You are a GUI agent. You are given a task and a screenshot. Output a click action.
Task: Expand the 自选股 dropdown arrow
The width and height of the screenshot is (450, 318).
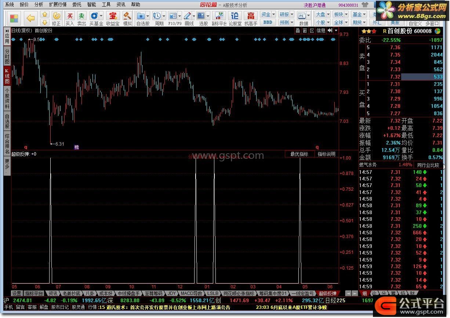(x=148, y=16)
